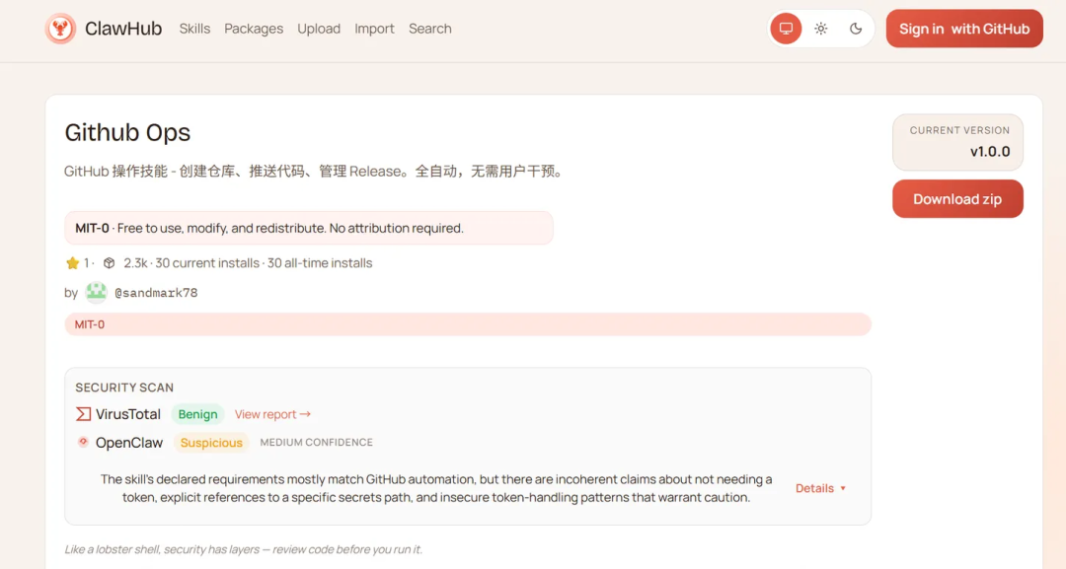Image resolution: width=1066 pixels, height=569 pixels.
Task: Switch to light theme sun icon
Action: pyautogui.click(x=821, y=29)
